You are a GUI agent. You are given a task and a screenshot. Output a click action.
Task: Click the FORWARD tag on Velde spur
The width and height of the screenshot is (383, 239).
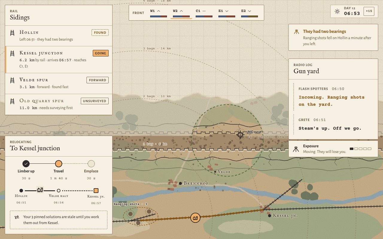pos(98,80)
